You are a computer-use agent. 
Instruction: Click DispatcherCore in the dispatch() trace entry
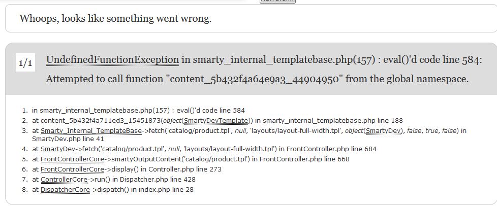[x=65, y=190]
